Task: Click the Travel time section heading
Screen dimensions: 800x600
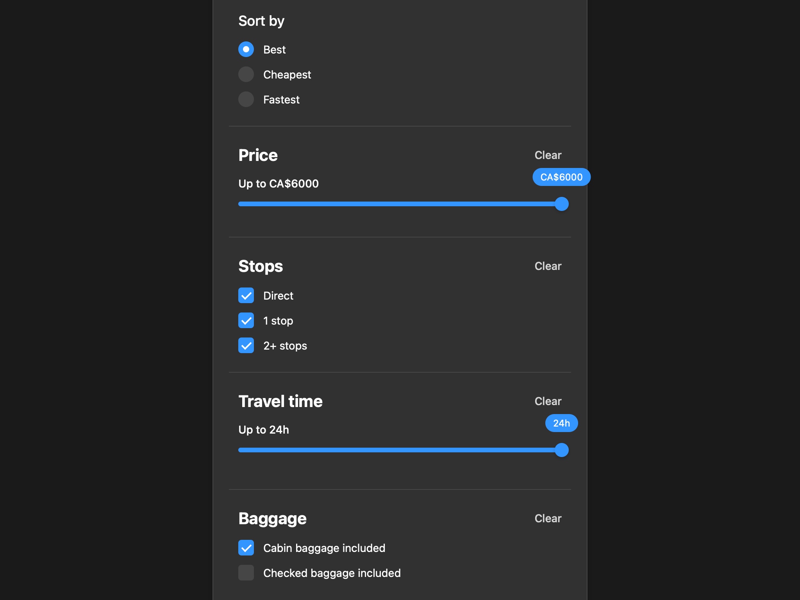Action: pos(280,401)
